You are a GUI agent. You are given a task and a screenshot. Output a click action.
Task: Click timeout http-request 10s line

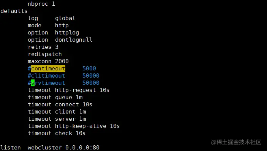click(x=69, y=90)
